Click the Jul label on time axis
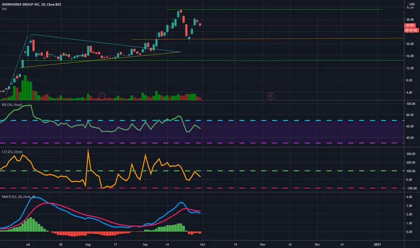 pyautogui.click(x=27, y=244)
